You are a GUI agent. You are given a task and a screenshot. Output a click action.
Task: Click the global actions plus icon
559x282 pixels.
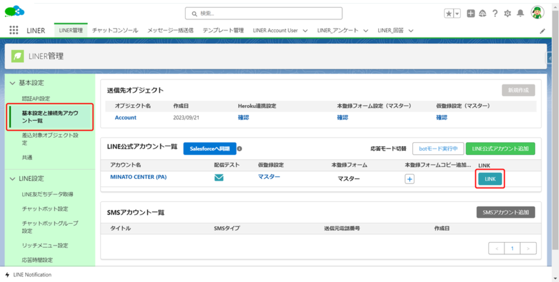[x=471, y=14]
